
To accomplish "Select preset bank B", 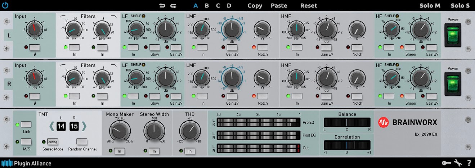I will point(207,5).
